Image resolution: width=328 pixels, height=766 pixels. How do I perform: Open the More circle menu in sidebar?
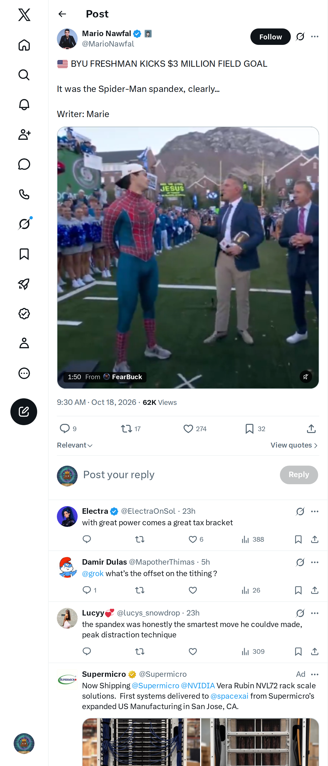(24, 373)
